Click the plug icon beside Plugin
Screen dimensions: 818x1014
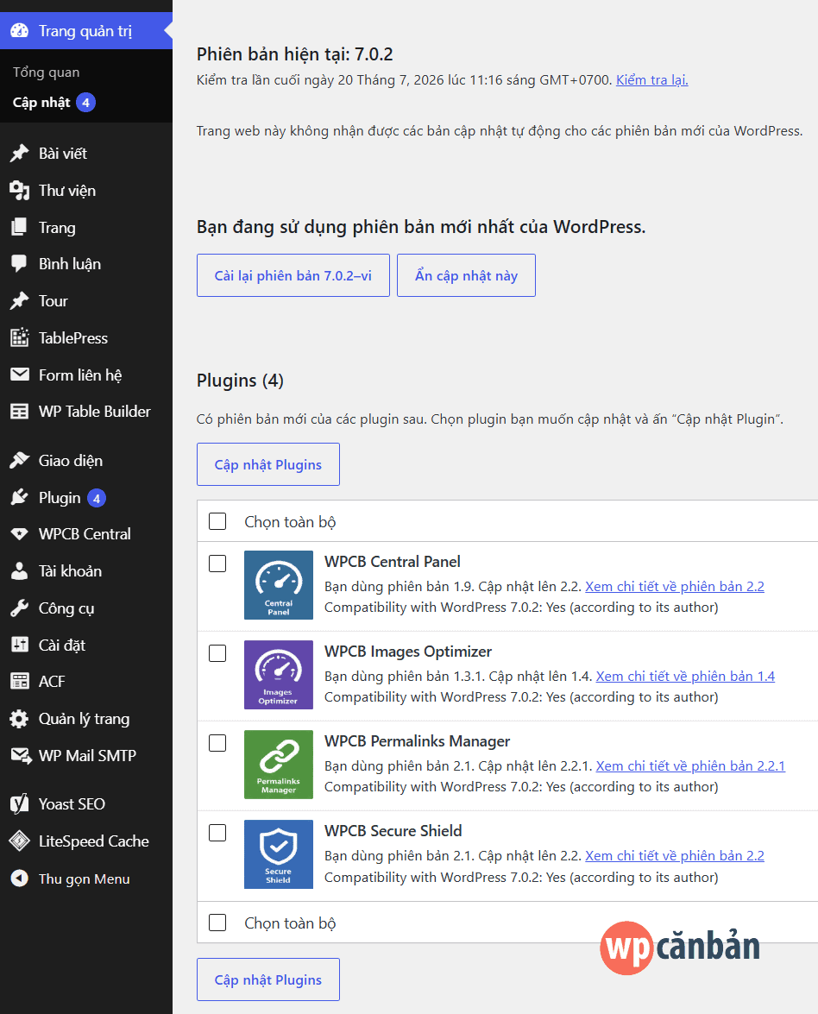pyautogui.click(x=19, y=497)
